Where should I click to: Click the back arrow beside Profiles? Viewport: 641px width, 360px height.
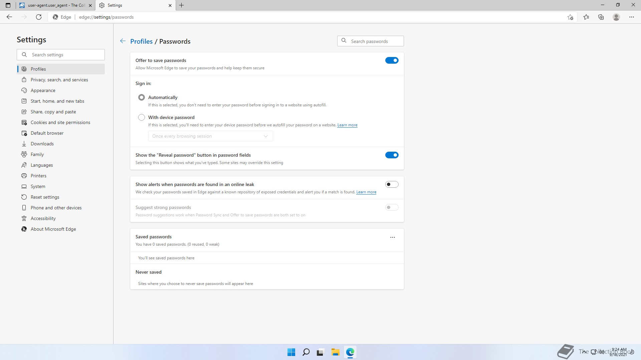click(123, 41)
